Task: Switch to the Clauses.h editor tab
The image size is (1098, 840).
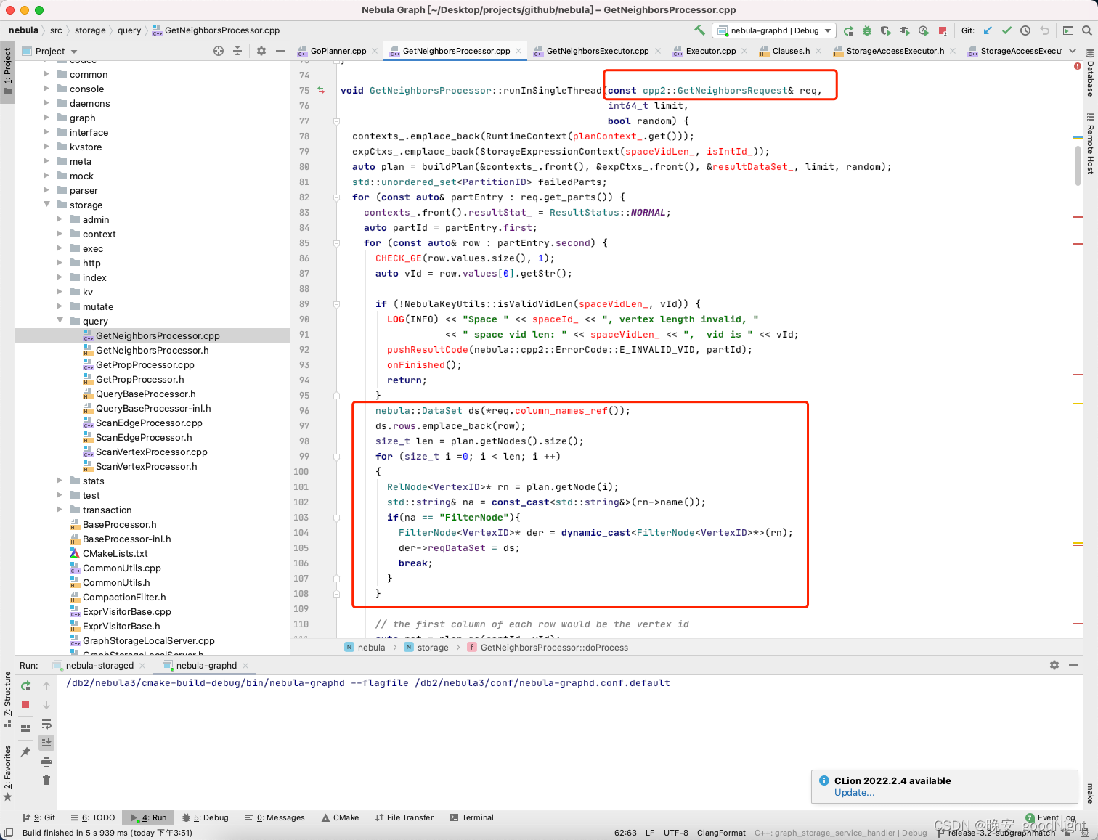Action: [790, 52]
